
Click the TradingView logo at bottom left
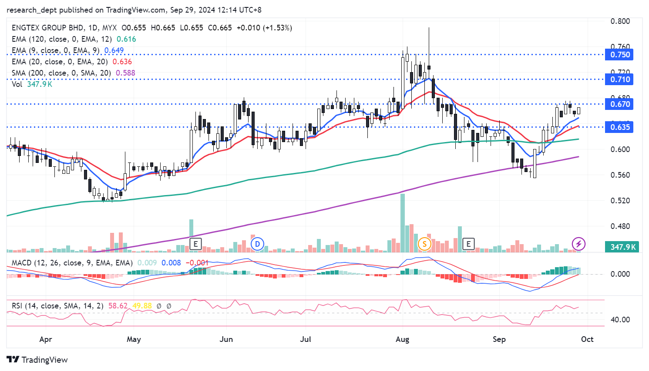point(37,360)
